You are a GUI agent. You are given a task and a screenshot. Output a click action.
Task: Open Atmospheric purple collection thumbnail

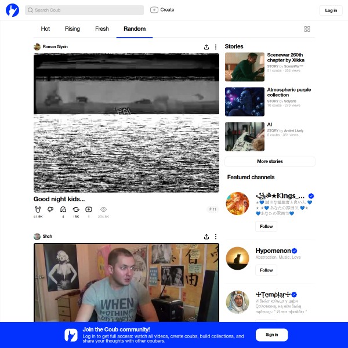245,101
